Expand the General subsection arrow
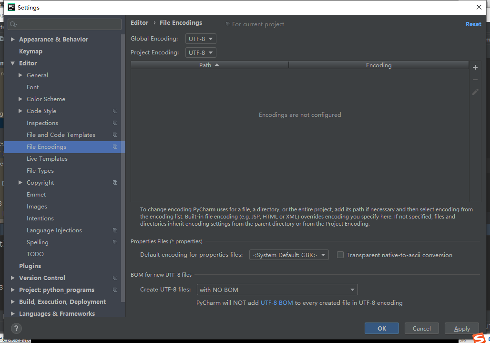The width and height of the screenshot is (490, 343). [20, 75]
